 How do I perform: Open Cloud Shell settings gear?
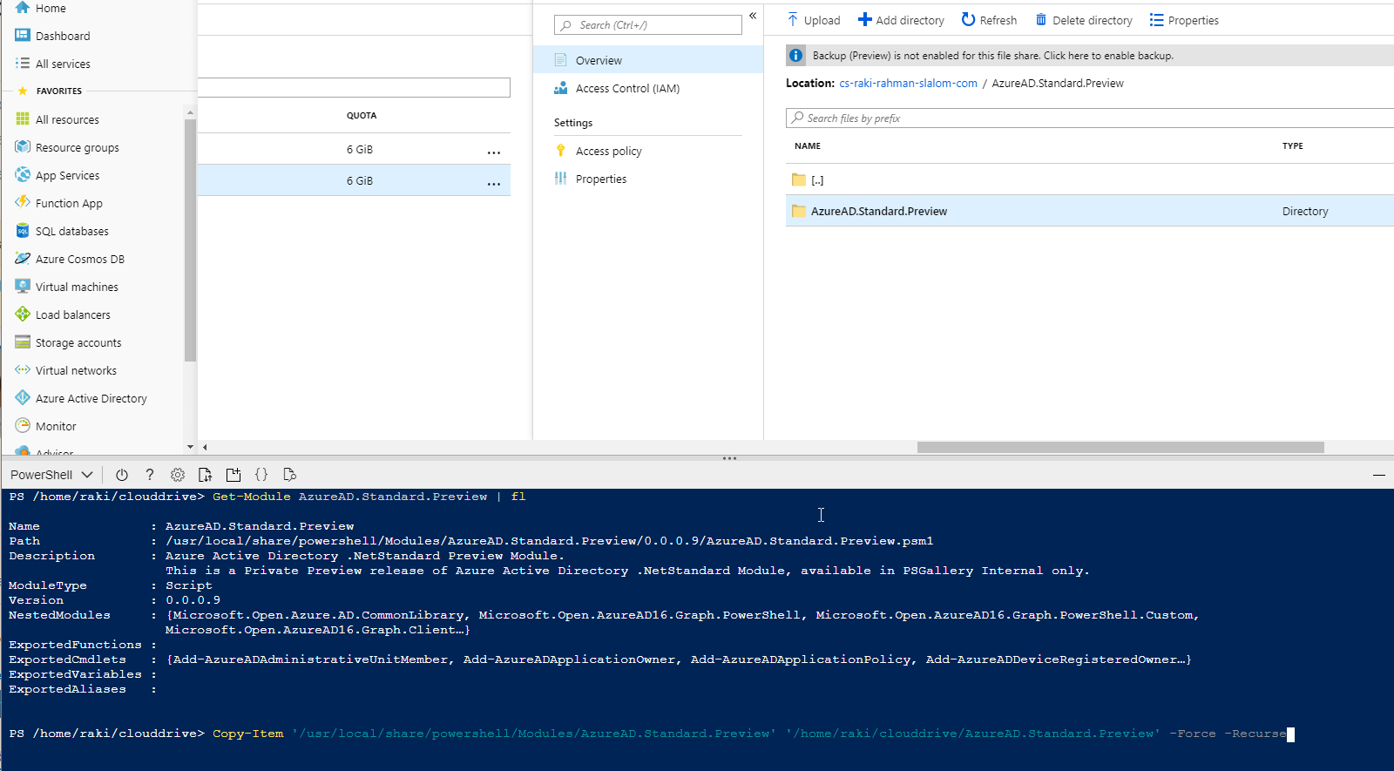(178, 475)
